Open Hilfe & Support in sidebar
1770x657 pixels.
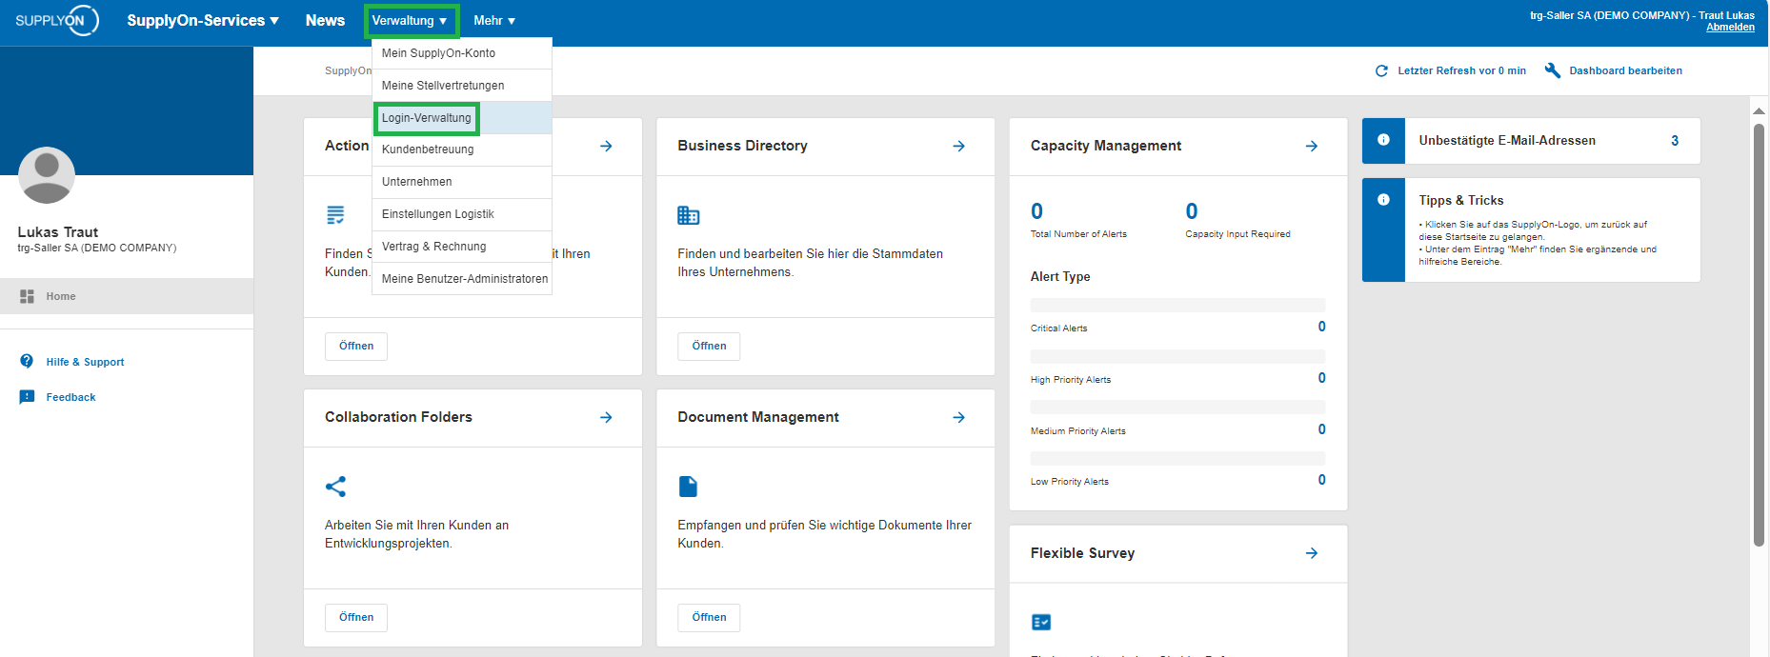(85, 362)
